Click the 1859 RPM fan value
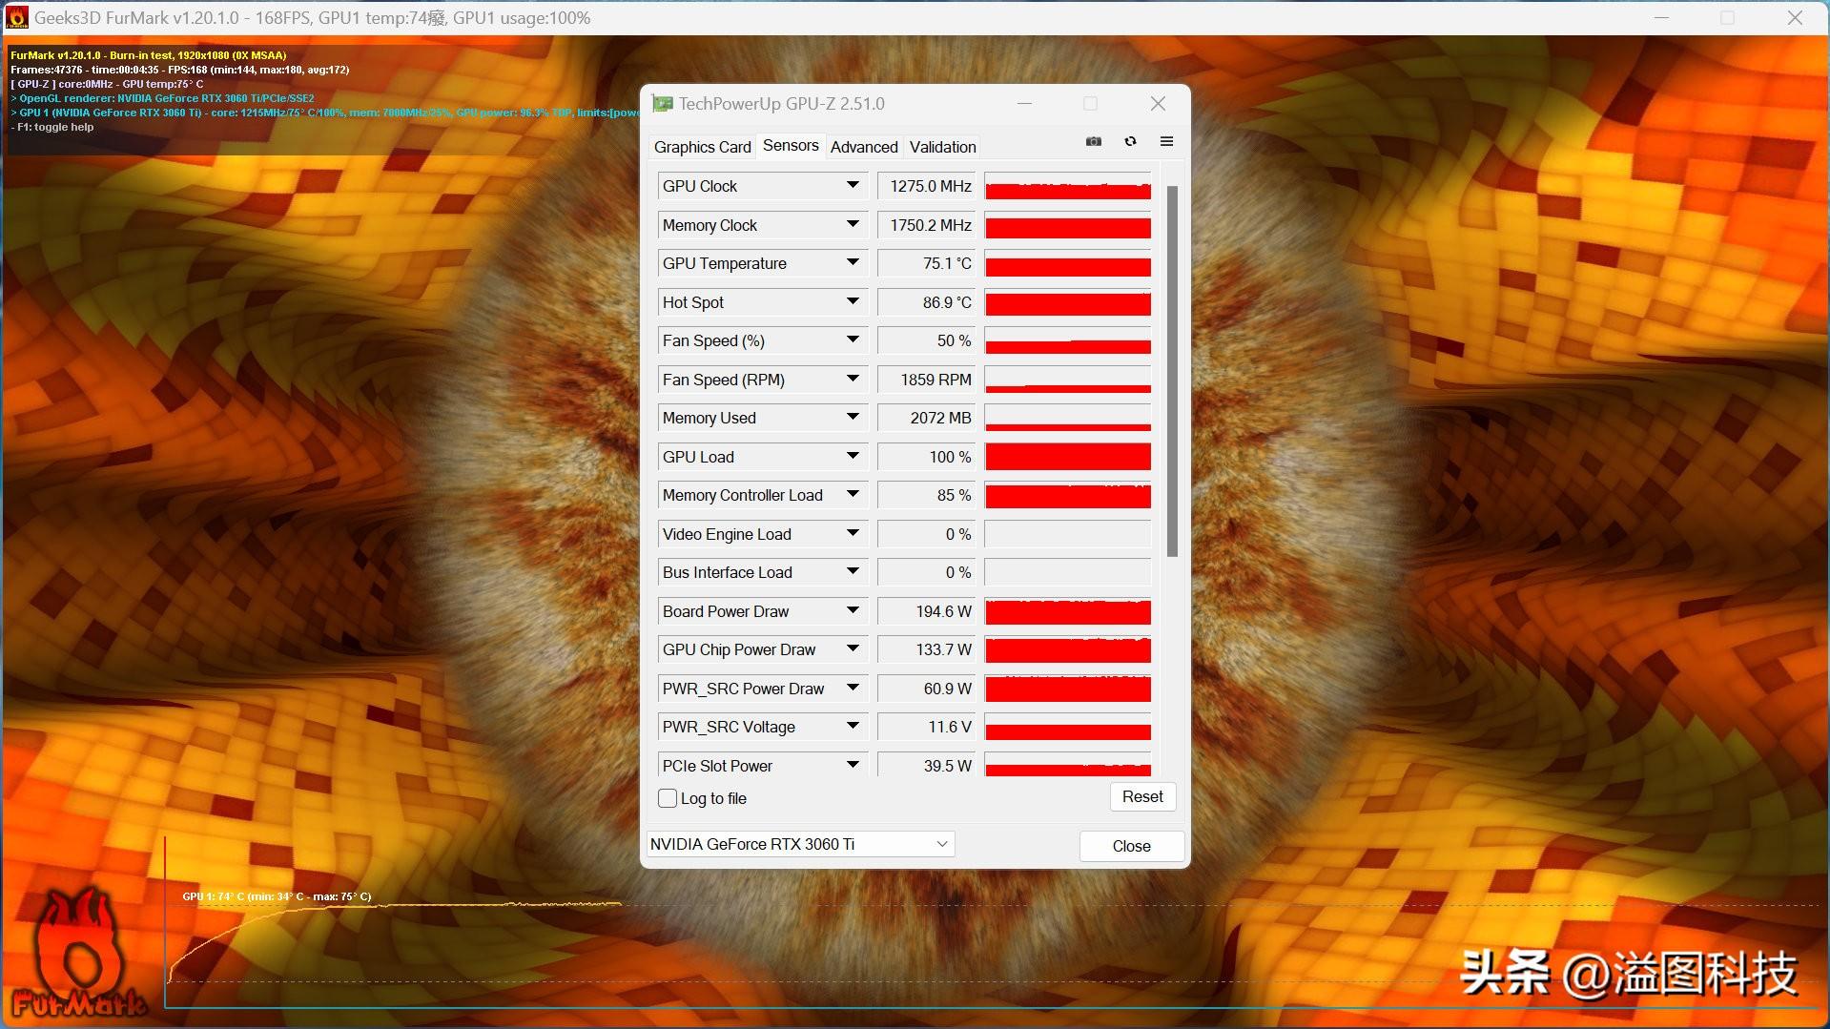Screen dimensions: 1830x1029 (x=926, y=380)
